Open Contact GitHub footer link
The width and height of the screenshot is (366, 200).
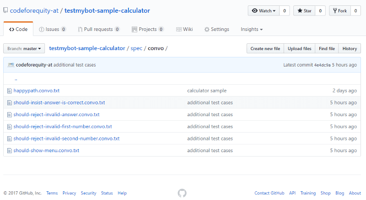coord(269,193)
